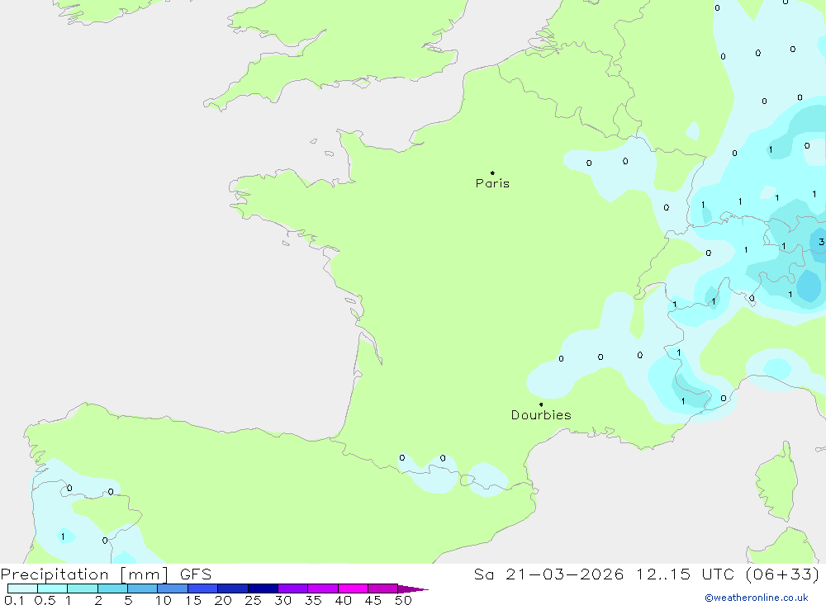Open the weatheronline.co.uk copyright link
The image size is (826, 605).
(757, 598)
